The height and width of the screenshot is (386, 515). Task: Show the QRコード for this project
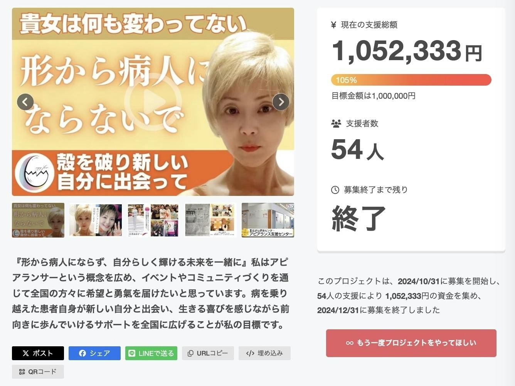click(38, 372)
